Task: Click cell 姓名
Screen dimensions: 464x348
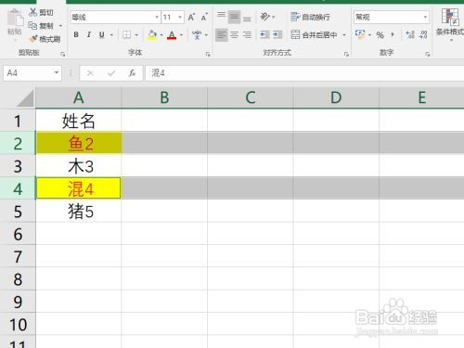Action: click(79, 121)
